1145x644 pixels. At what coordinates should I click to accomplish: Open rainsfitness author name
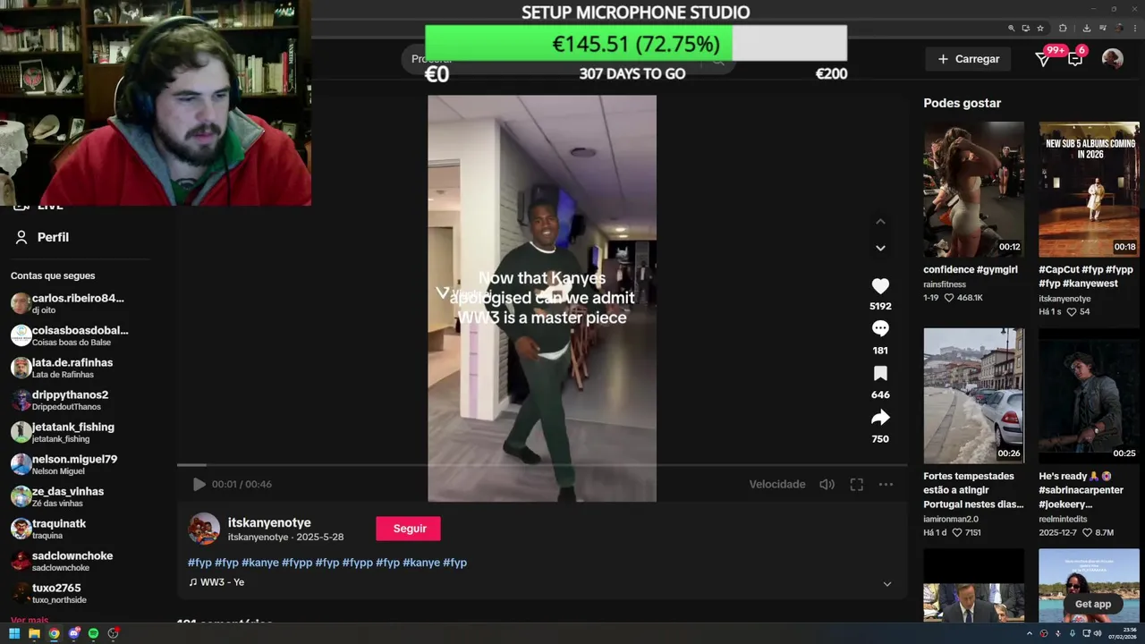pyautogui.click(x=946, y=284)
